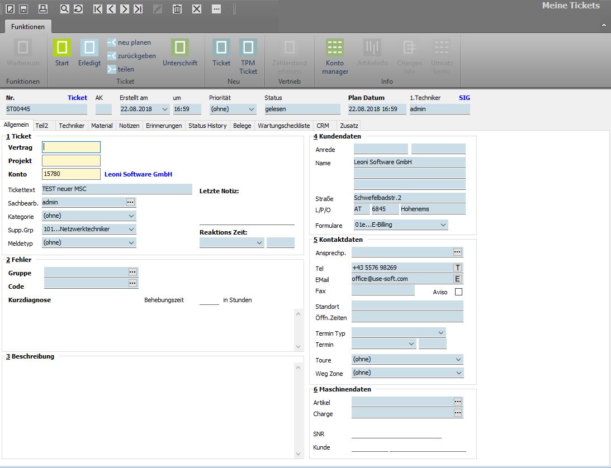
Task: Click the Kurzdiagnose scrollbar down arrow
Action: click(x=299, y=346)
